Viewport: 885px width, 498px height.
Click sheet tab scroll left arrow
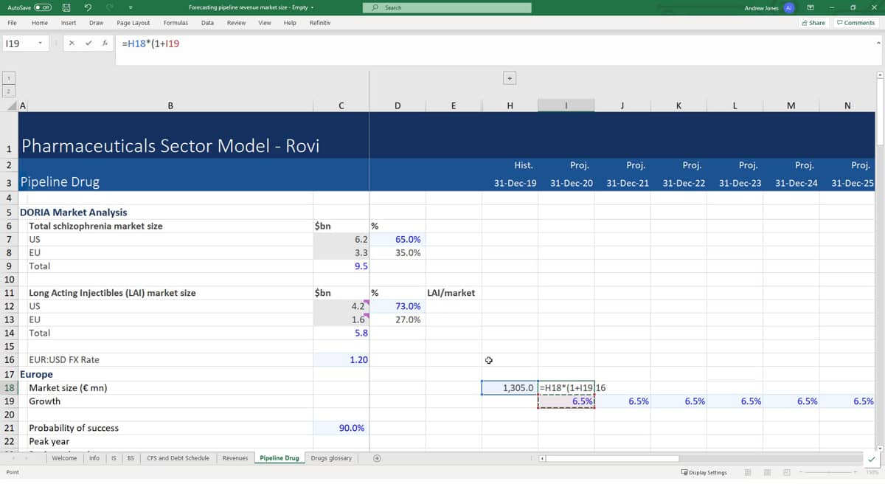pos(13,458)
